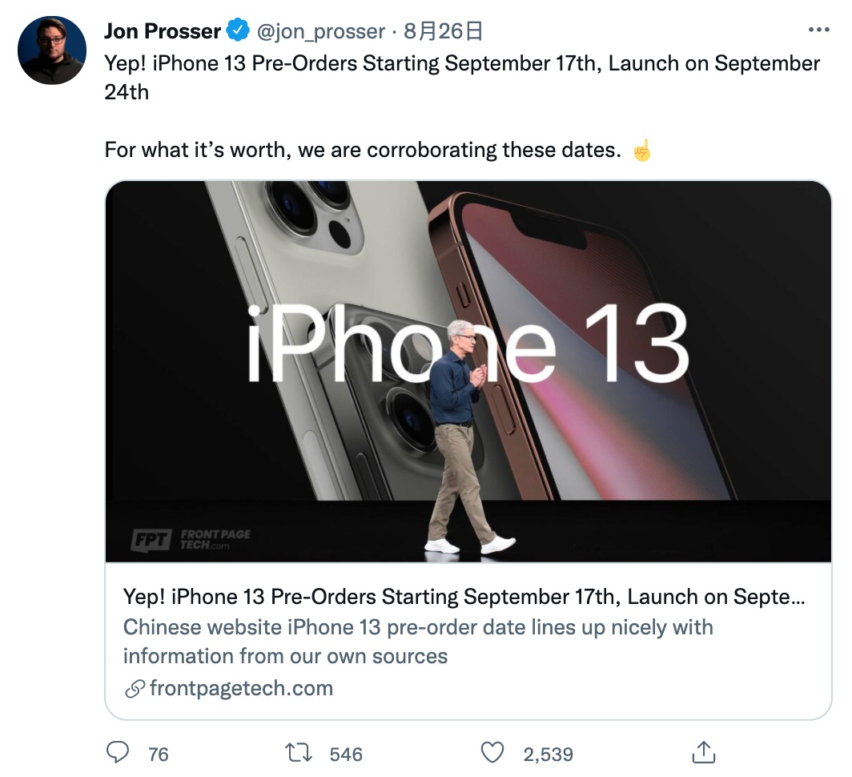
Task: Open the link card headline text
Action: pyautogui.click(x=464, y=597)
